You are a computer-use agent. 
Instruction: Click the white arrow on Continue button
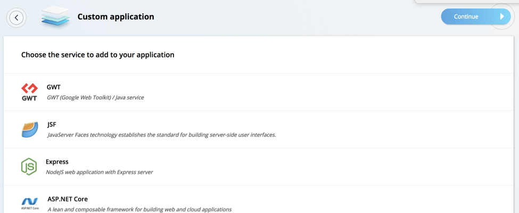[x=502, y=17]
